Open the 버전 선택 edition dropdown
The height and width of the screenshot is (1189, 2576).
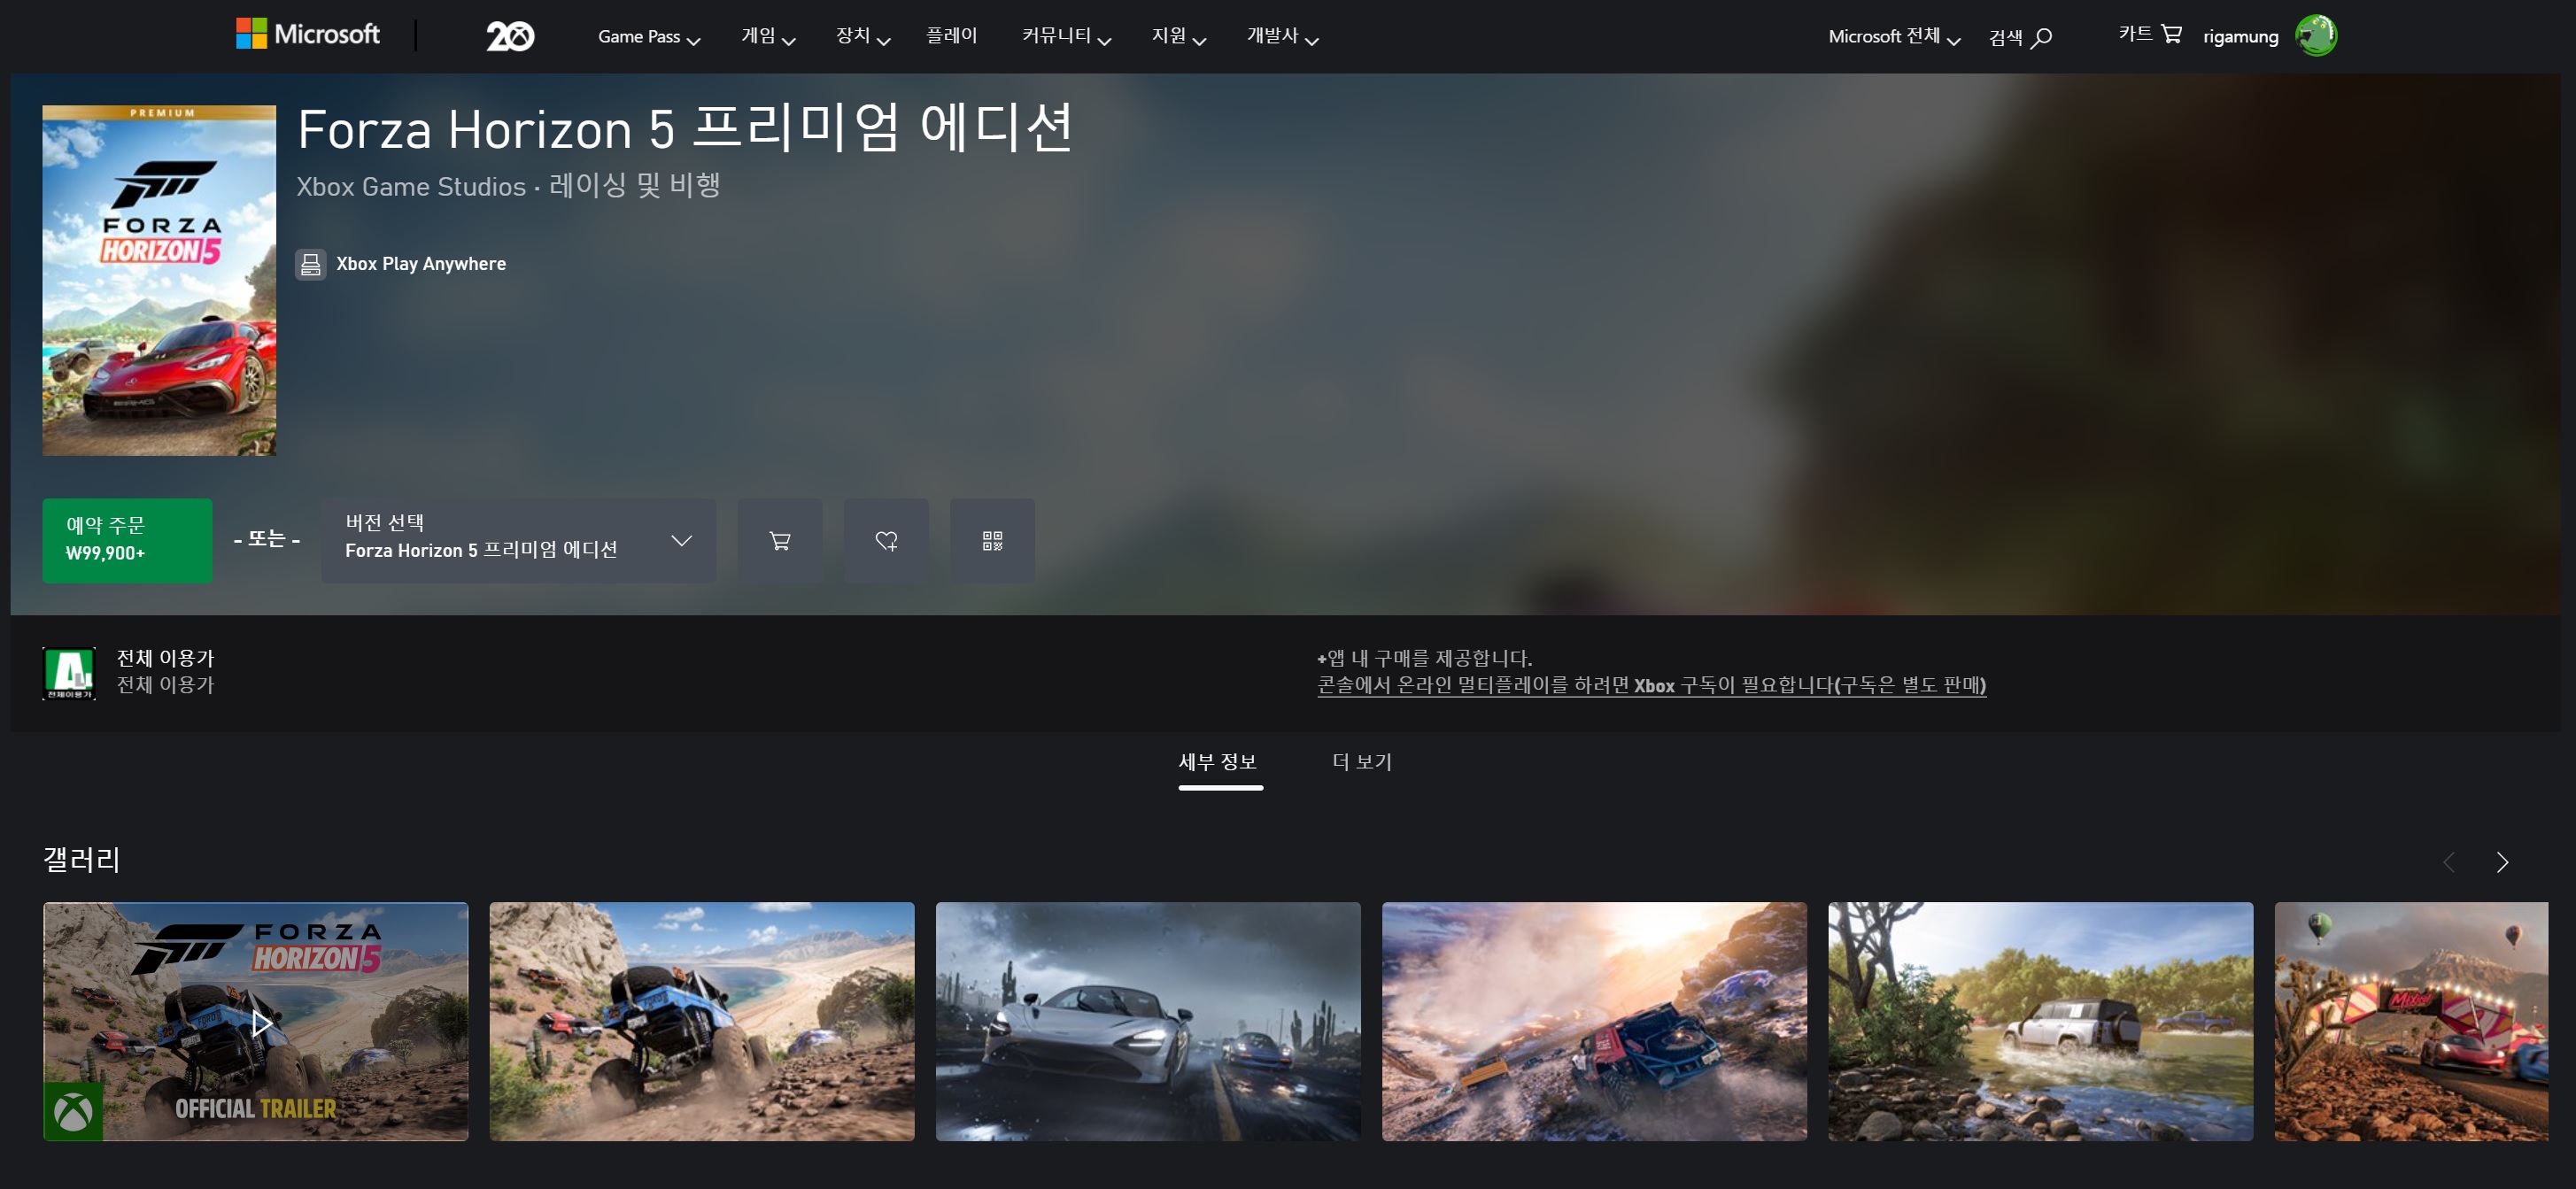518,540
